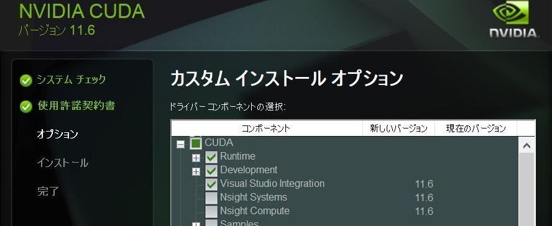Select the オプション step

(57, 134)
